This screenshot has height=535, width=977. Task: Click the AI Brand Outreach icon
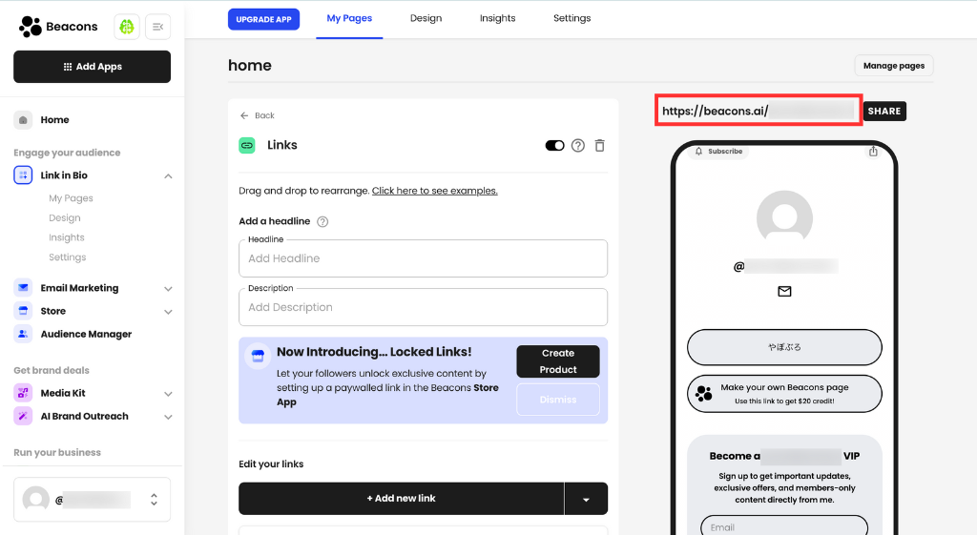pos(23,416)
